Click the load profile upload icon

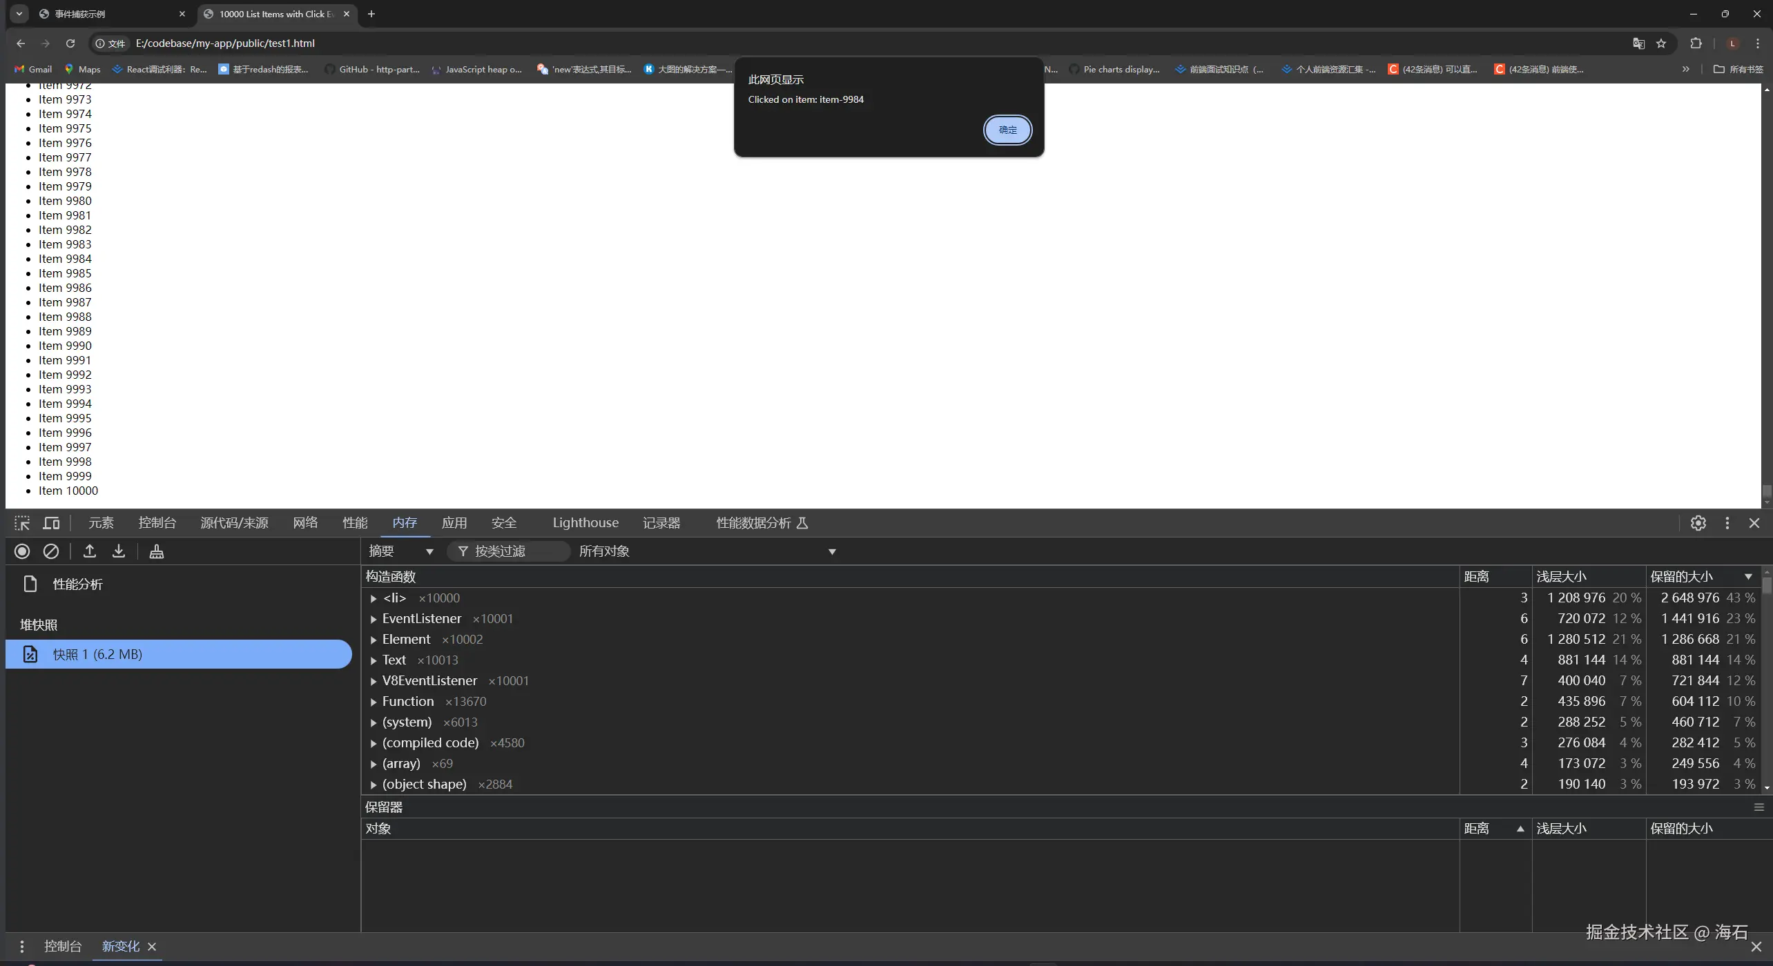click(90, 551)
